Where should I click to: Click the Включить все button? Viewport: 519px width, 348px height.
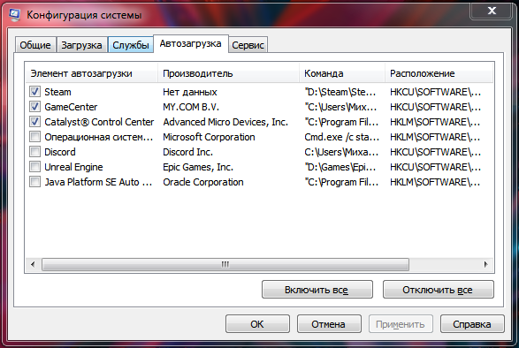(317, 290)
